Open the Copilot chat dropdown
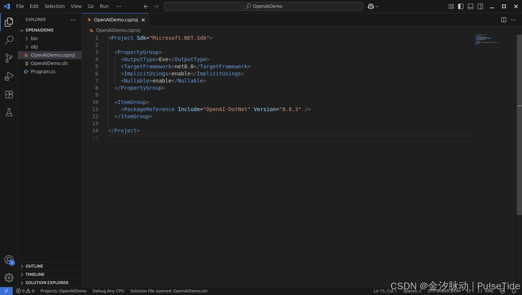522x295 pixels. coord(377,6)
